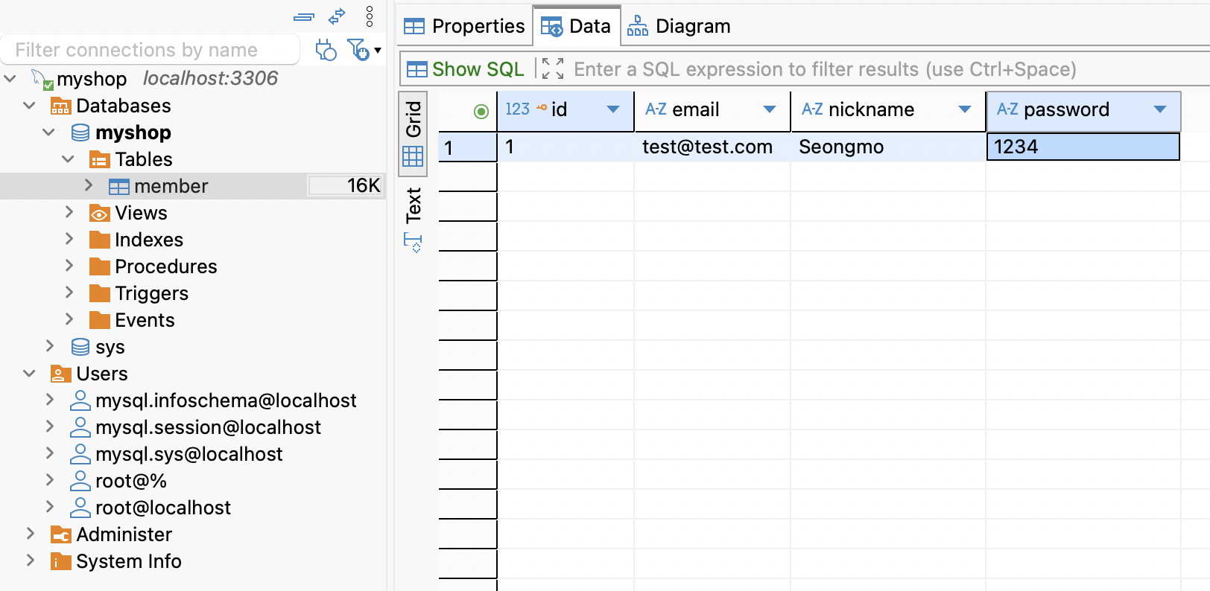1210x591 pixels.
Task: Click the link with editor arrows icon
Action: point(338,16)
